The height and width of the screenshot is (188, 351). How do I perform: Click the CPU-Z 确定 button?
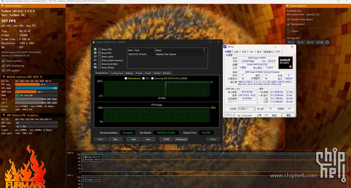tap(289, 115)
